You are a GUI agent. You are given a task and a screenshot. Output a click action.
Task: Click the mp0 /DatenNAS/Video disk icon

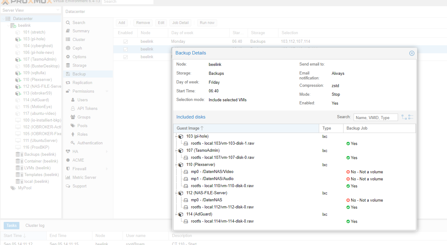(186, 172)
